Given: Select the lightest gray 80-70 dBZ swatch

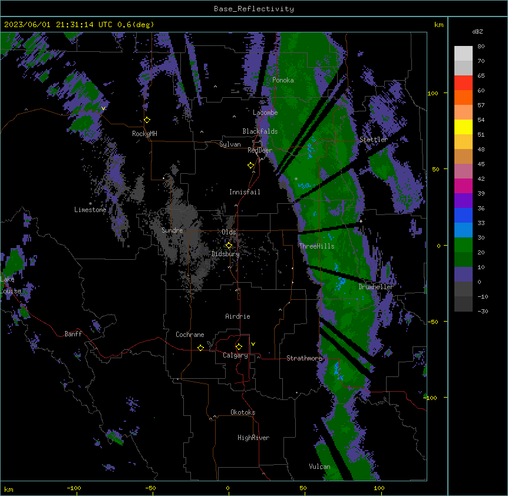Looking at the screenshot, I should tap(463, 54).
